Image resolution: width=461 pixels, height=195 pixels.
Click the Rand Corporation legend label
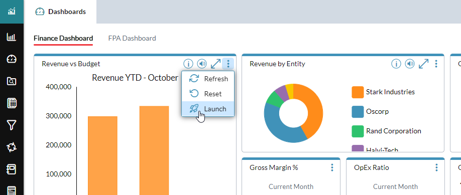(394, 131)
